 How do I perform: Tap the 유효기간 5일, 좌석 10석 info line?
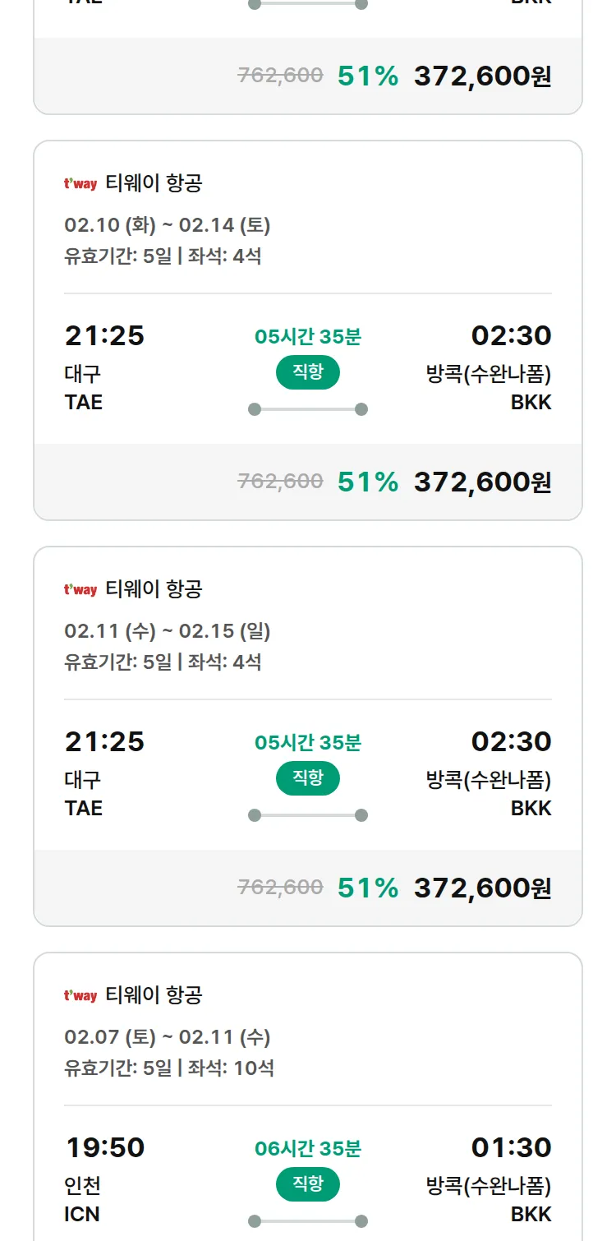169,1068
